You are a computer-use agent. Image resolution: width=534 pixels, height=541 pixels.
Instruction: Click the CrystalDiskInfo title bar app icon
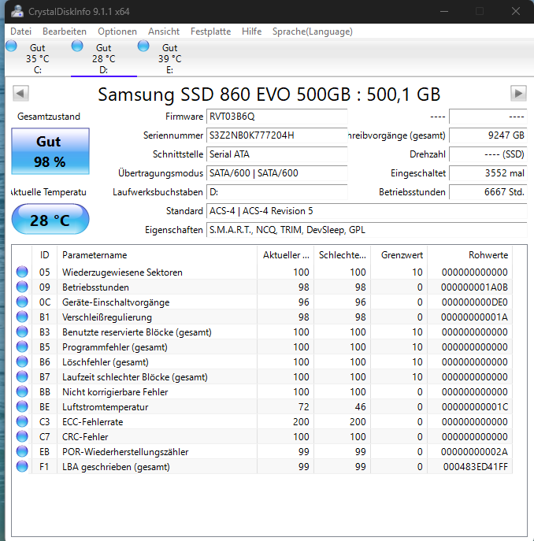click(x=17, y=11)
